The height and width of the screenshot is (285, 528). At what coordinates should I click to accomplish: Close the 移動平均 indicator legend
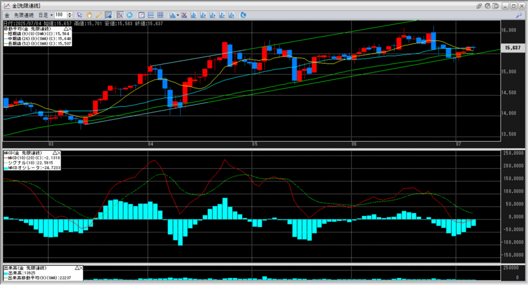click(70, 29)
